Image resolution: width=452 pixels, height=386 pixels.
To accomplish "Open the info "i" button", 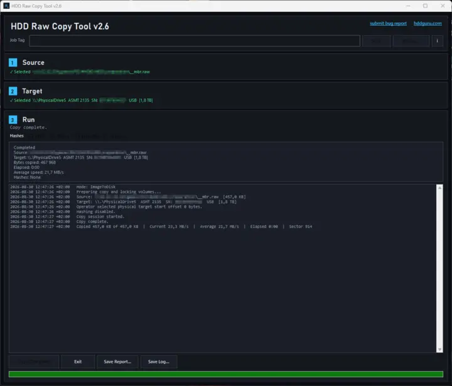I will [x=437, y=41].
